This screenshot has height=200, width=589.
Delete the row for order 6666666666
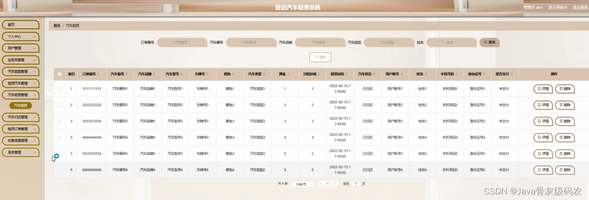pos(565,170)
